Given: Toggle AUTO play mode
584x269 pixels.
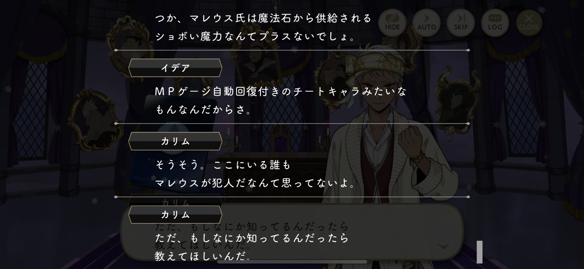Looking at the screenshot, I should pos(426,22).
